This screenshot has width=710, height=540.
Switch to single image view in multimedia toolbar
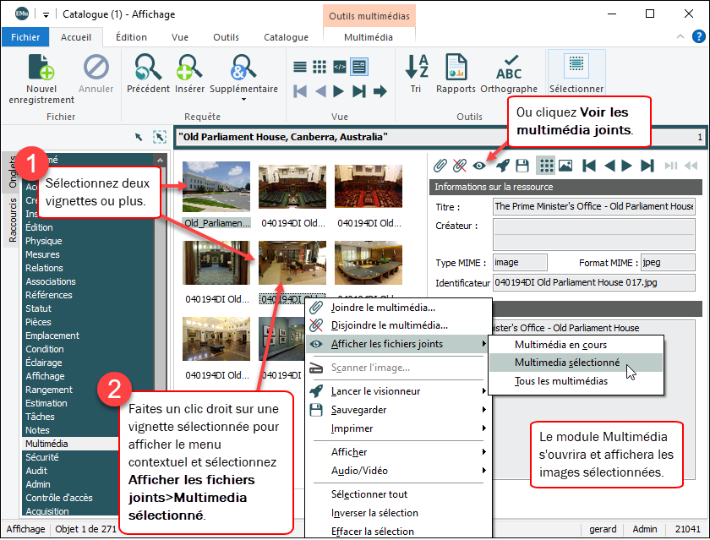tap(565, 166)
